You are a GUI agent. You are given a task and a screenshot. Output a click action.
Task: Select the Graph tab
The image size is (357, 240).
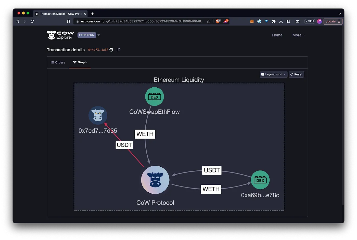[80, 62]
